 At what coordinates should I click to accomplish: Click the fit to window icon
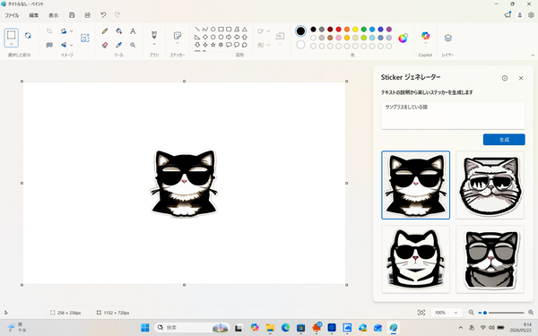[x=421, y=313]
